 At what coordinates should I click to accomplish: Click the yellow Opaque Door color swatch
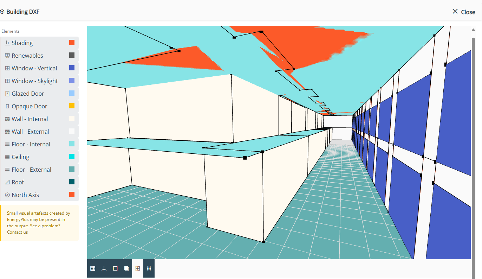[72, 106]
